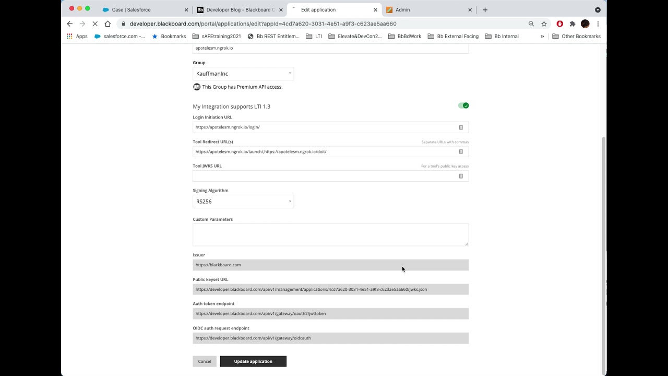Click 'My Integration supports LTI 1.3' label
Screen dimensions: 668x376
tap(231, 106)
